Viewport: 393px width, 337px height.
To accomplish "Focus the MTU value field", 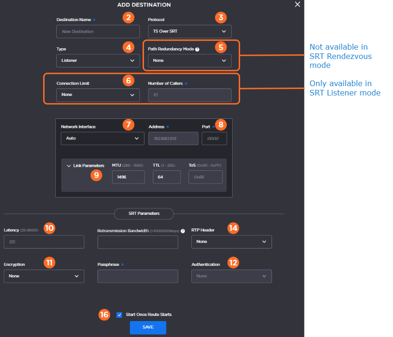I will 128,177.
